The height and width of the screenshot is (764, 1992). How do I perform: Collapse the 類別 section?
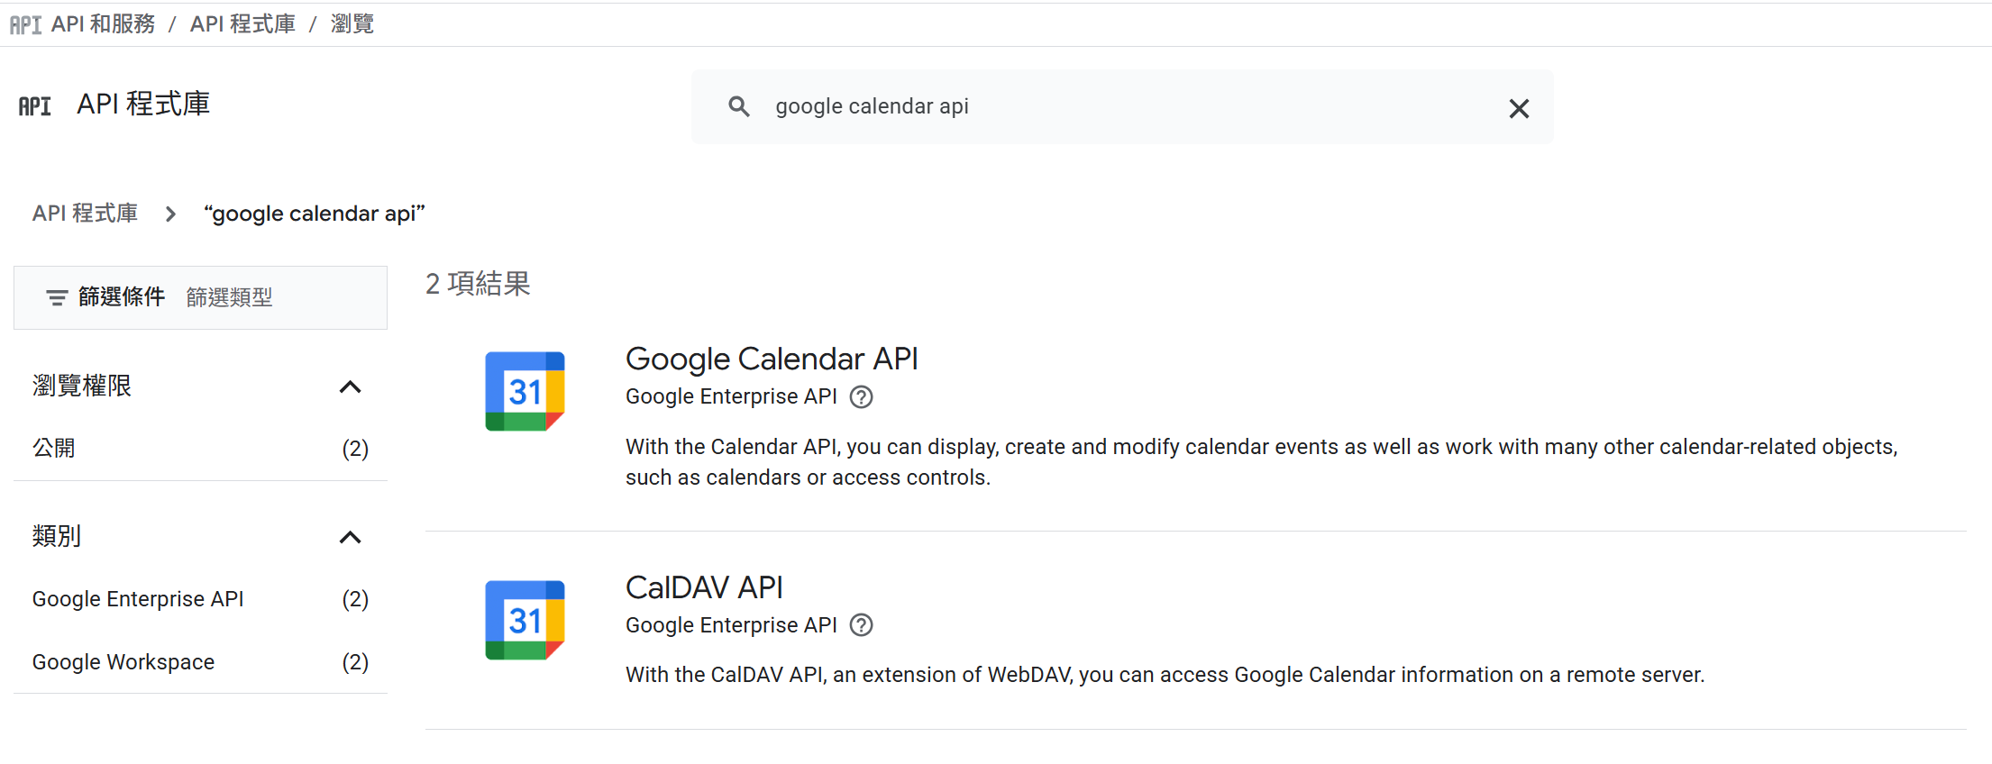click(350, 538)
